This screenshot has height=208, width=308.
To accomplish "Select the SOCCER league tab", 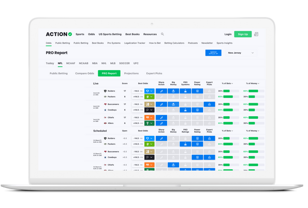I will click(124, 63).
